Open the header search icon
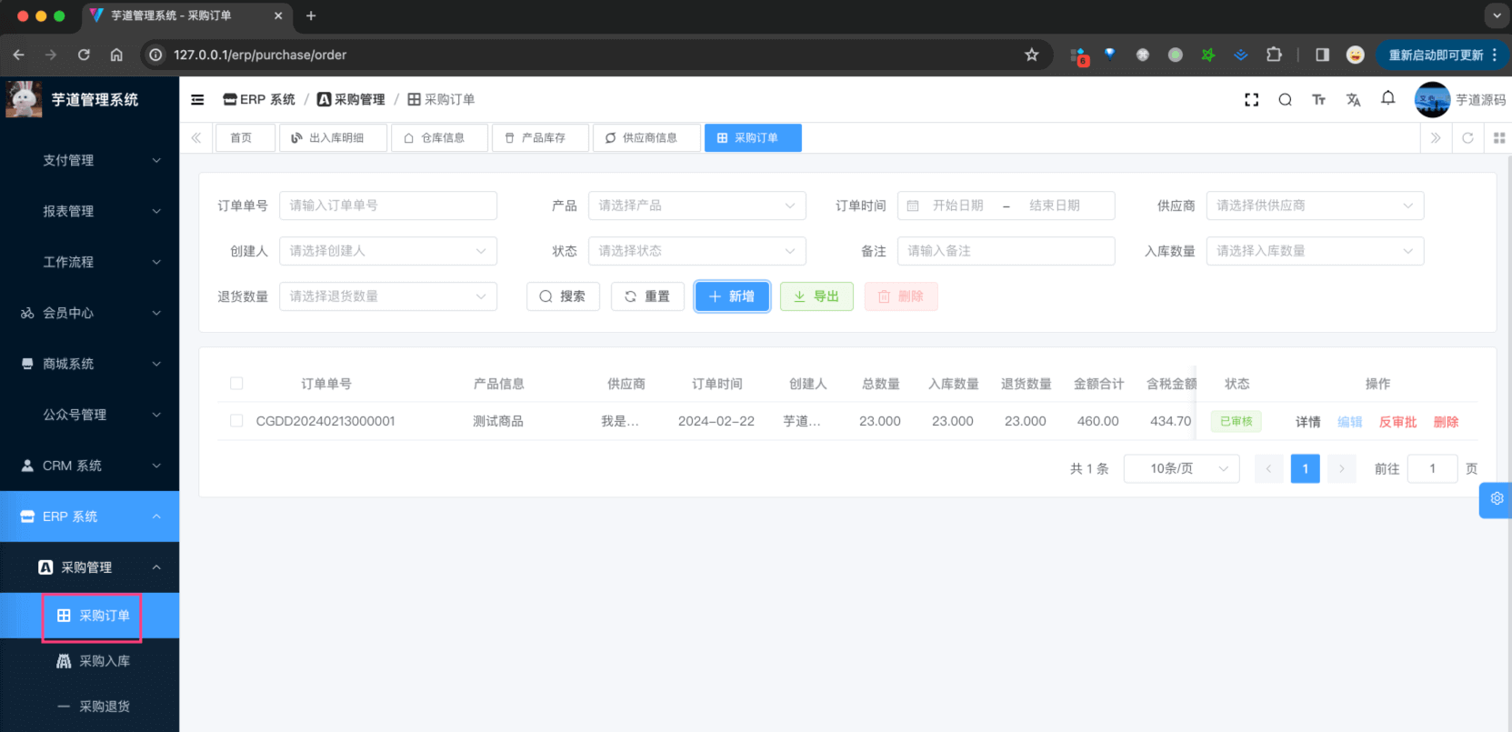 [x=1285, y=100]
